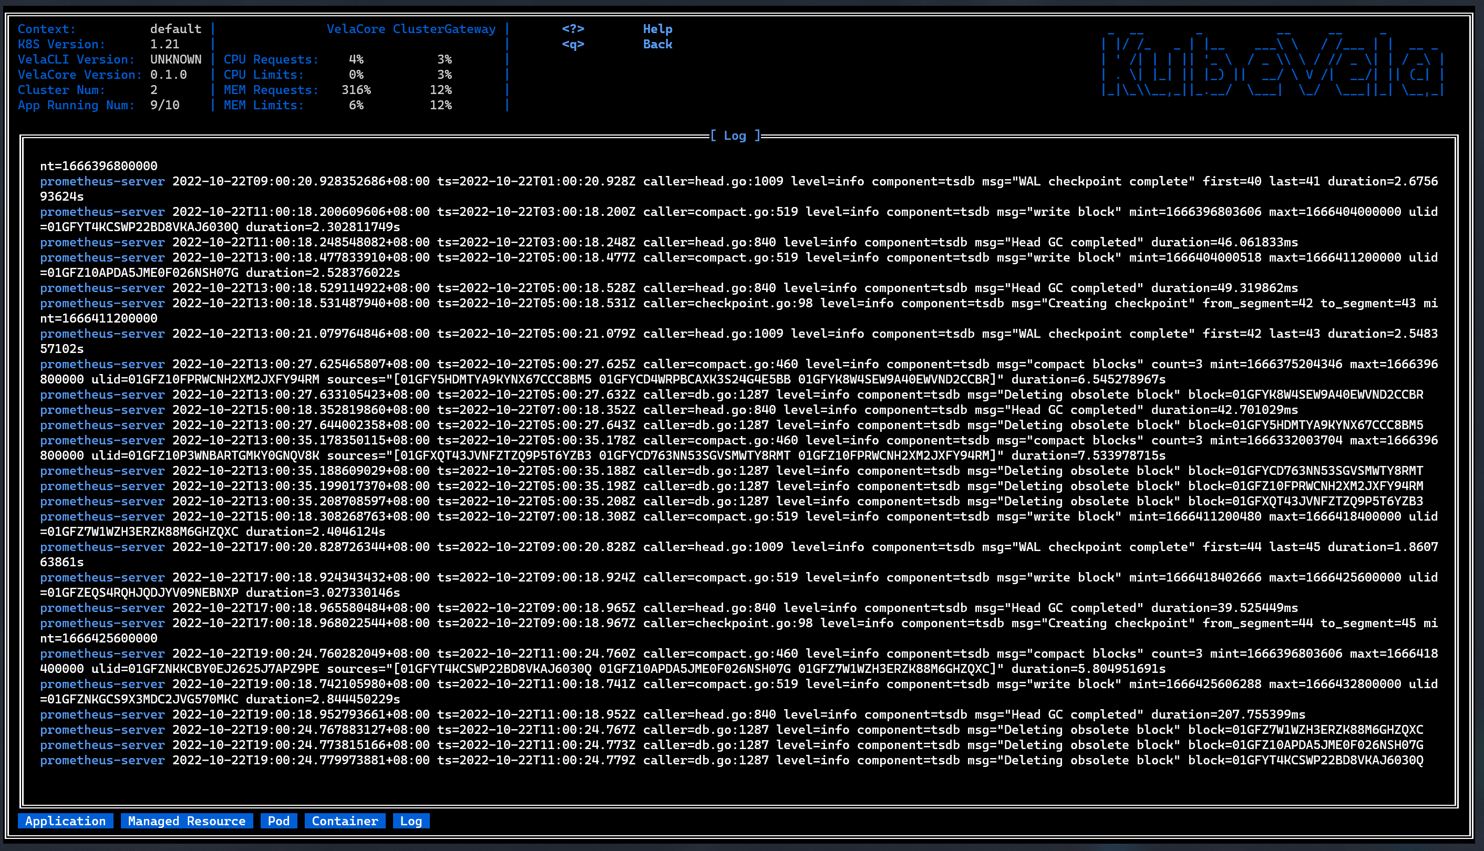Click the K8S version value 1.21

click(x=164, y=44)
